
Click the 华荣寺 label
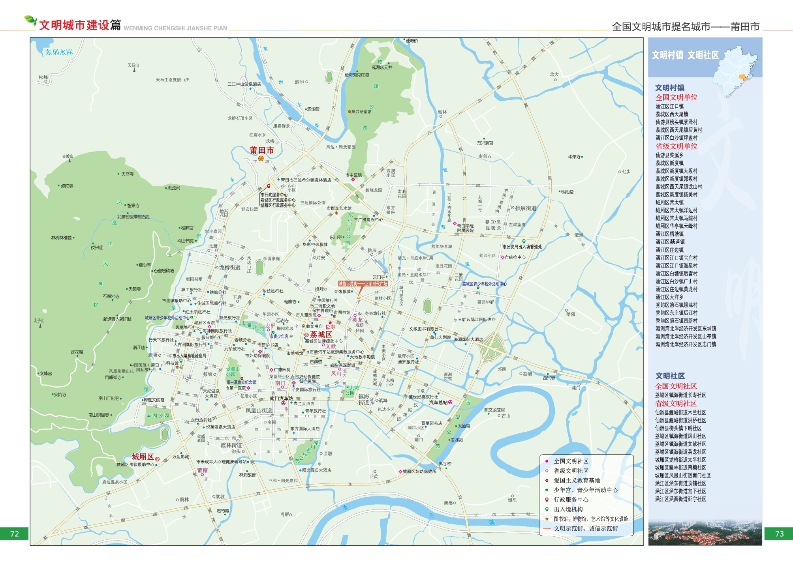pyautogui.click(x=574, y=157)
